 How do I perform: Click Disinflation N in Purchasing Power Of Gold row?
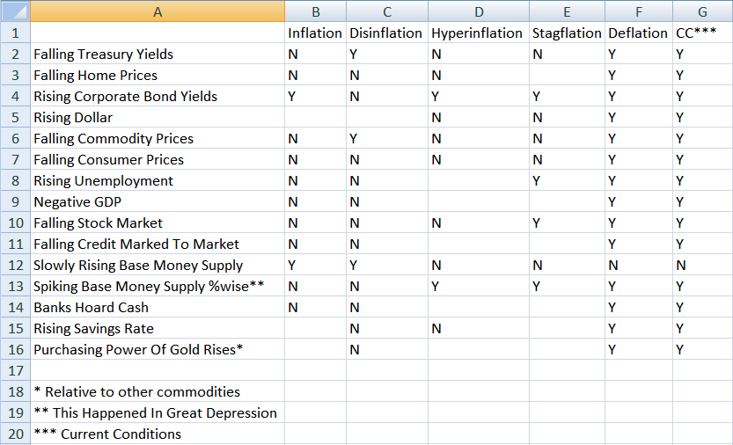pos(387,350)
